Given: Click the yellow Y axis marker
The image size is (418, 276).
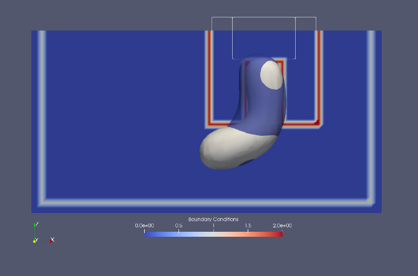Looking at the screenshot, I should tap(35, 240).
